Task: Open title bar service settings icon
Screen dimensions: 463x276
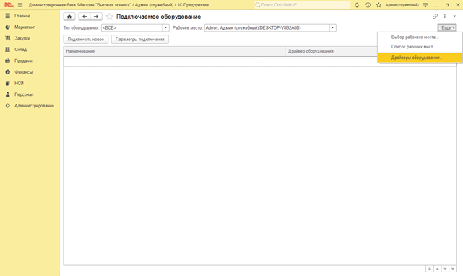Action: [425, 5]
